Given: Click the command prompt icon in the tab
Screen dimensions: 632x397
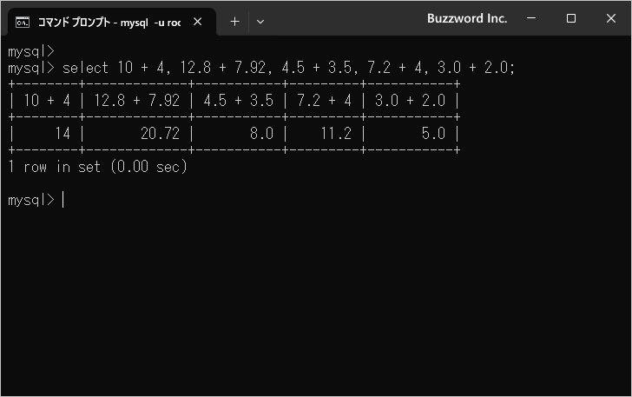Looking at the screenshot, I should click(x=23, y=22).
